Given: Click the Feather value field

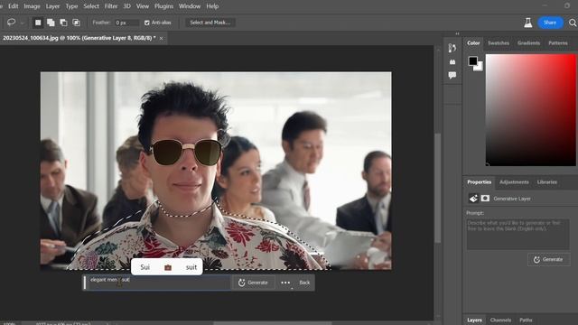Looking at the screenshot, I should click(x=126, y=23).
